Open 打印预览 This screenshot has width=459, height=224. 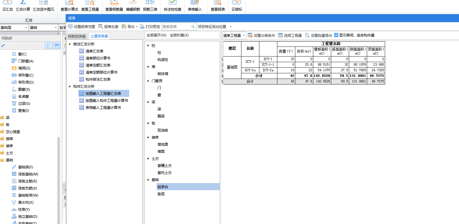[x=150, y=26]
